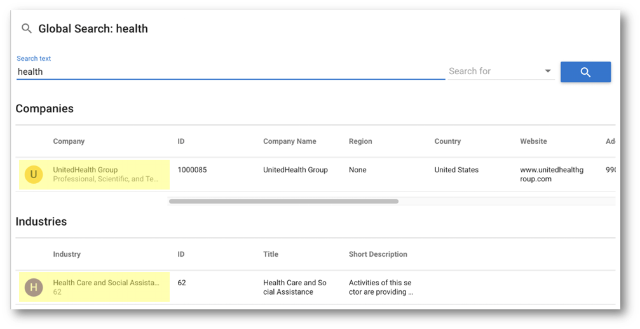Open the Health Care and Social Assistance link
Viewport: 640px width, 329px height.
pos(106,283)
